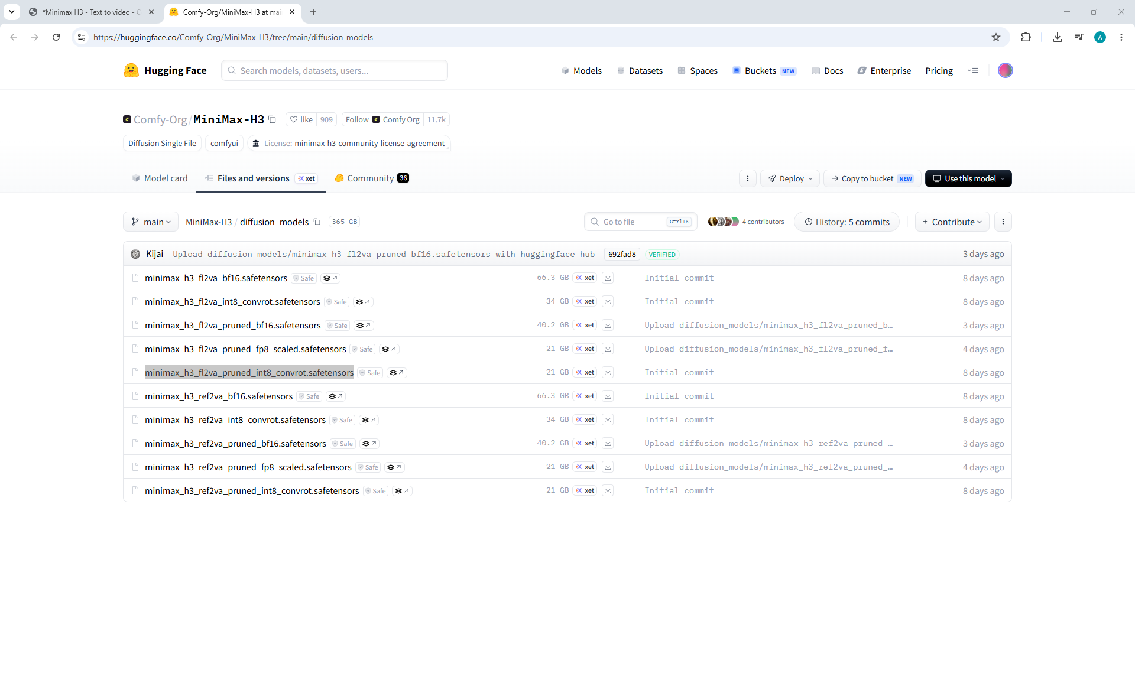Image resolution: width=1135 pixels, height=680 pixels.
Task: Open the comfyui tag
Action: pyautogui.click(x=224, y=144)
